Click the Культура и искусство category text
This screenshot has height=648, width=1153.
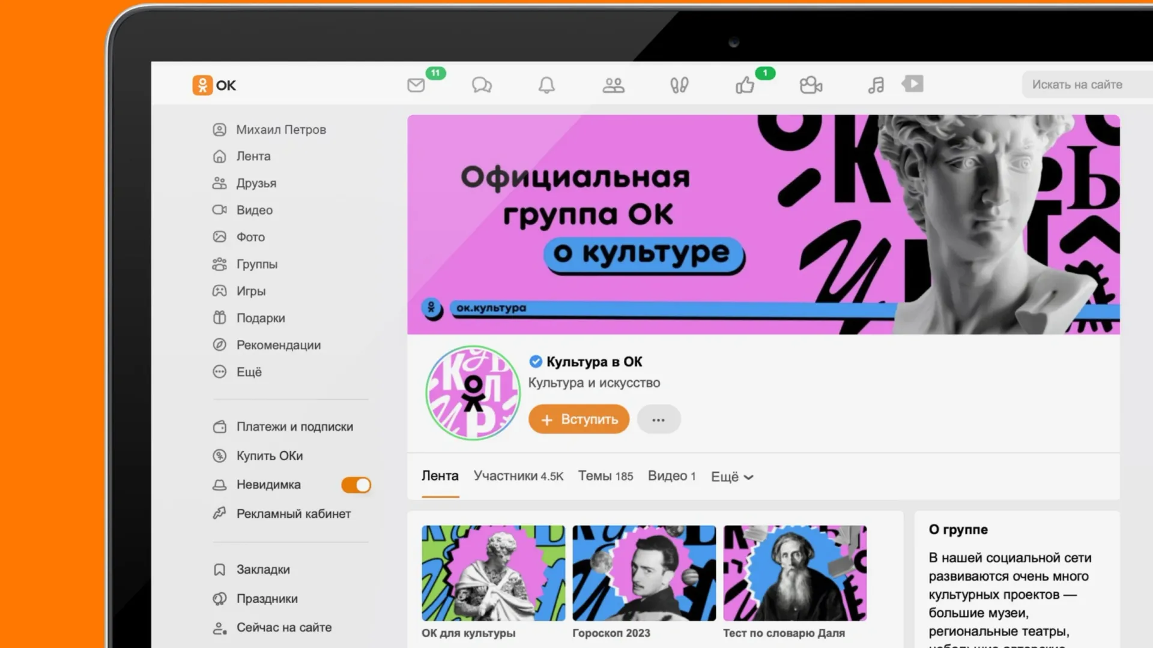[594, 383]
